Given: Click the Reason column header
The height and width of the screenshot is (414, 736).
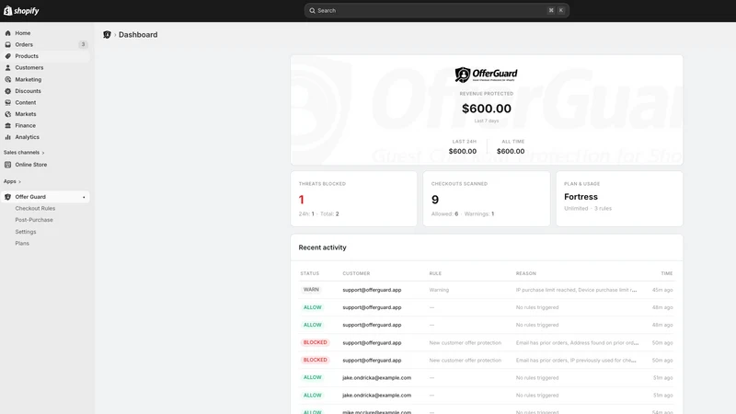Looking at the screenshot, I should click(525, 273).
